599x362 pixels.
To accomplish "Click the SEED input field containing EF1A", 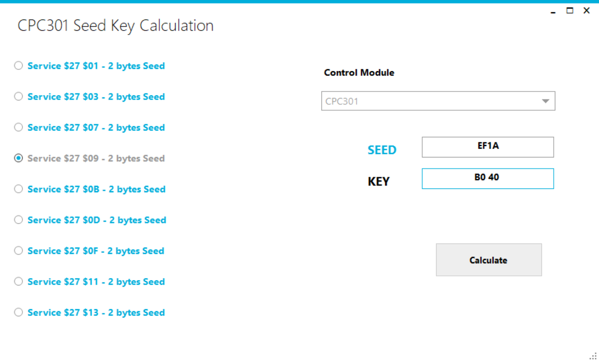I will coord(487,147).
